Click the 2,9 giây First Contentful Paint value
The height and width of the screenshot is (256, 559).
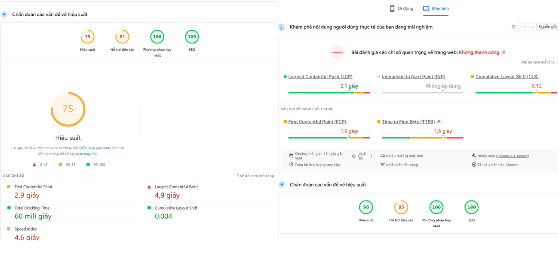click(x=27, y=195)
